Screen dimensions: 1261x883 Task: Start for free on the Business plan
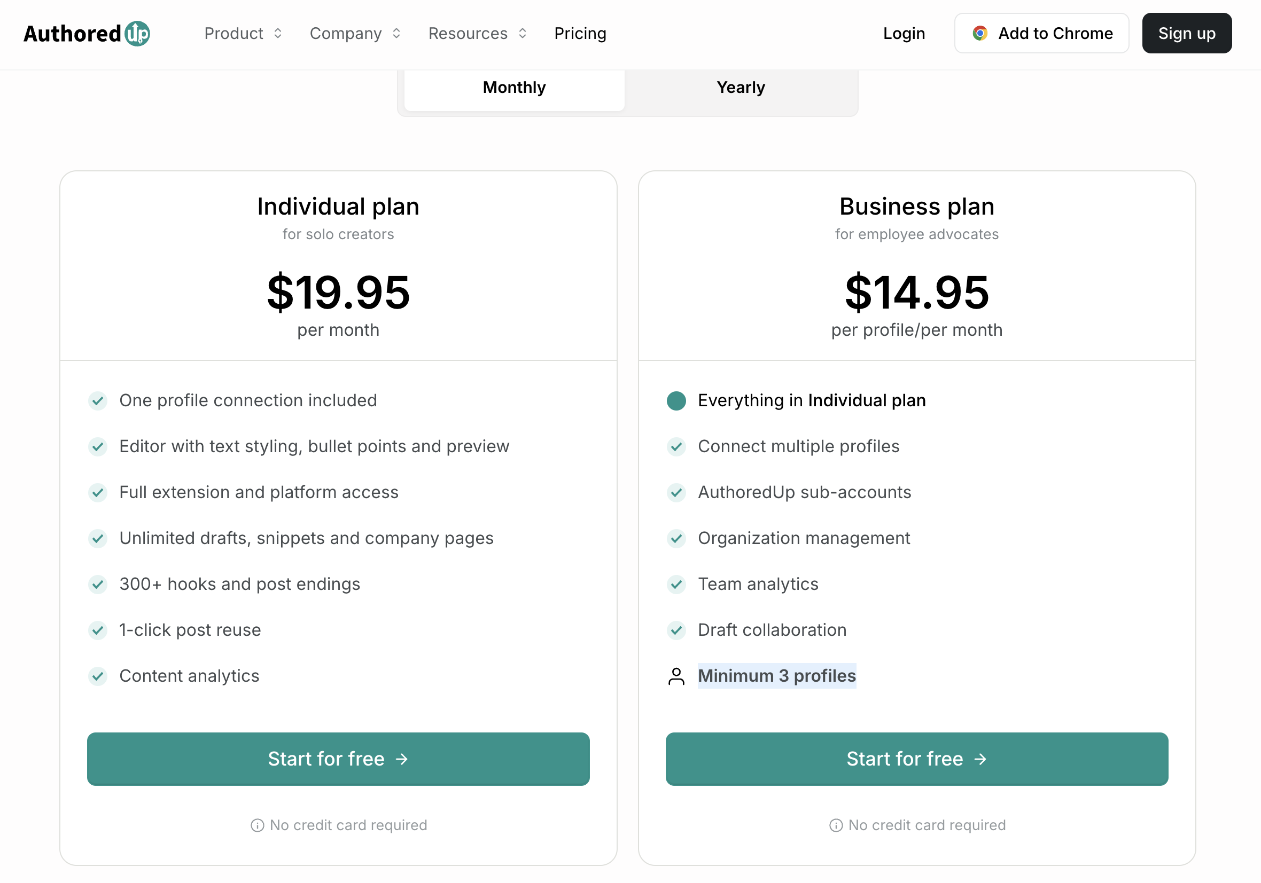point(917,759)
